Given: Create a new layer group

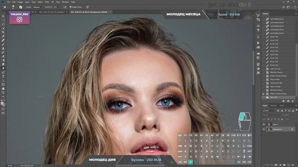Looking at the screenshot, I should pyautogui.click(x=284, y=165).
